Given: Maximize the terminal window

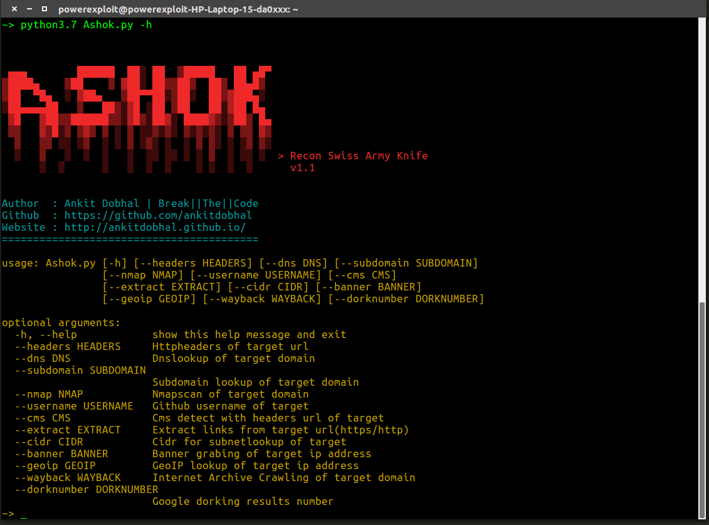Looking at the screenshot, I should (45, 9).
